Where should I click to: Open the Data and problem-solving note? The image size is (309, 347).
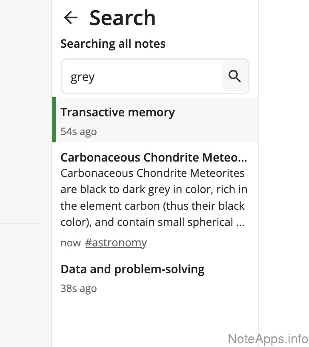tap(132, 269)
